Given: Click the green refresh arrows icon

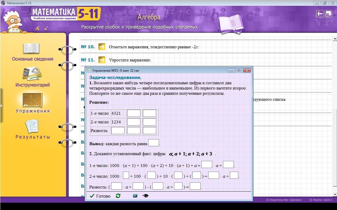Looking at the screenshot, I should (118, 196).
